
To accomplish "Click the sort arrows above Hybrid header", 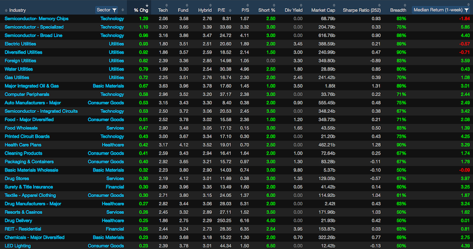I will pos(210,5).
